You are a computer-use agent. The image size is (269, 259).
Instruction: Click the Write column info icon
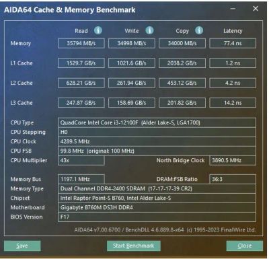pyautogui.click(x=149, y=30)
